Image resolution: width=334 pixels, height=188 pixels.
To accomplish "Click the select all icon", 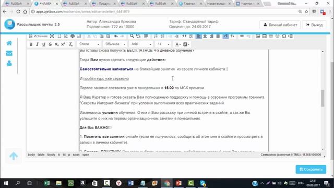I will (146, 36).
